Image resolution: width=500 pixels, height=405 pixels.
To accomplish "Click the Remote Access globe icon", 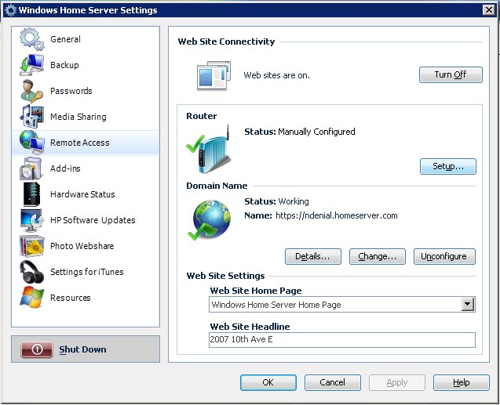I will [31, 143].
